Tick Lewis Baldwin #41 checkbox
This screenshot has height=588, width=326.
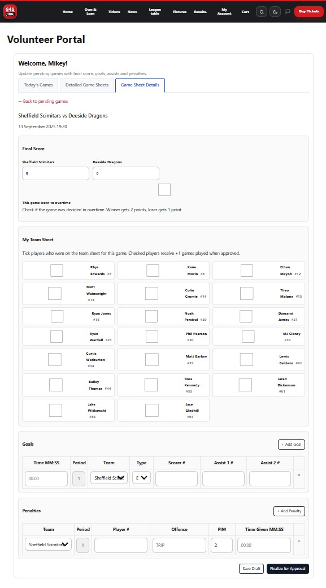point(246,359)
